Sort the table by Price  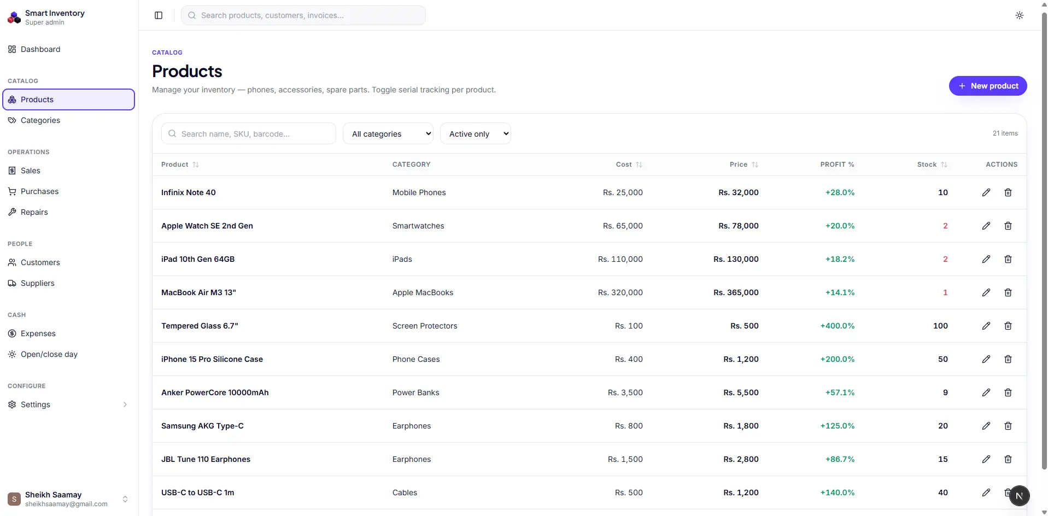744,165
